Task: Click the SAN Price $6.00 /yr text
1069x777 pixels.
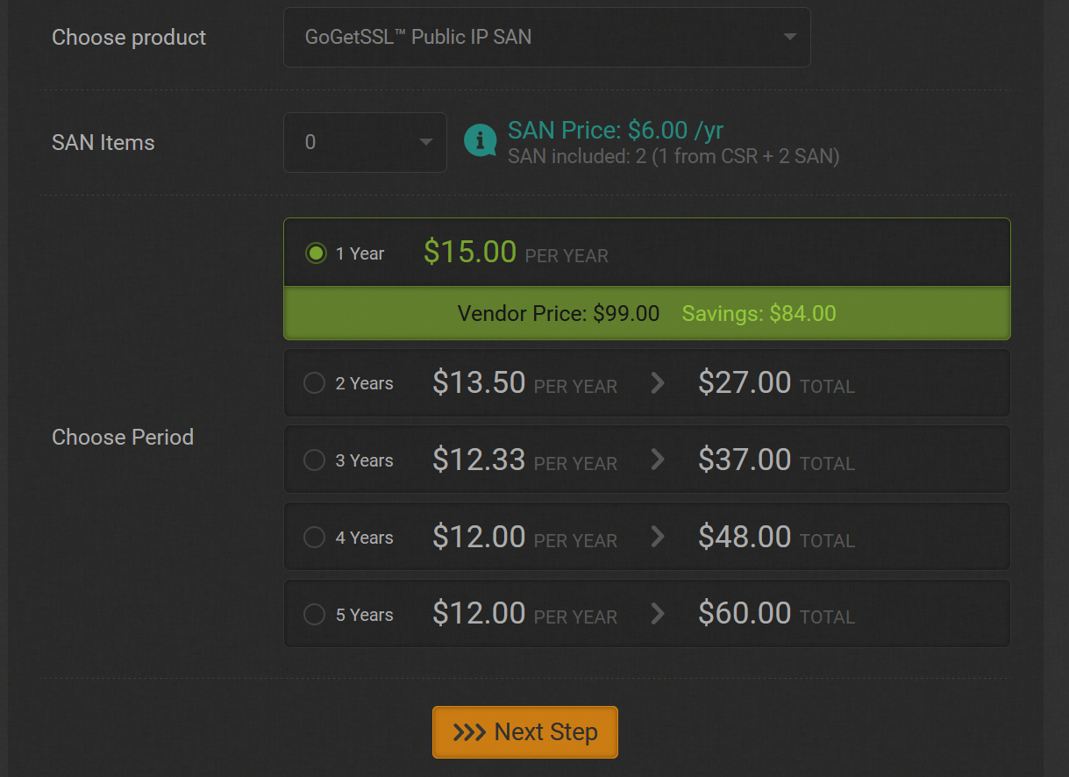Action: [x=615, y=131]
